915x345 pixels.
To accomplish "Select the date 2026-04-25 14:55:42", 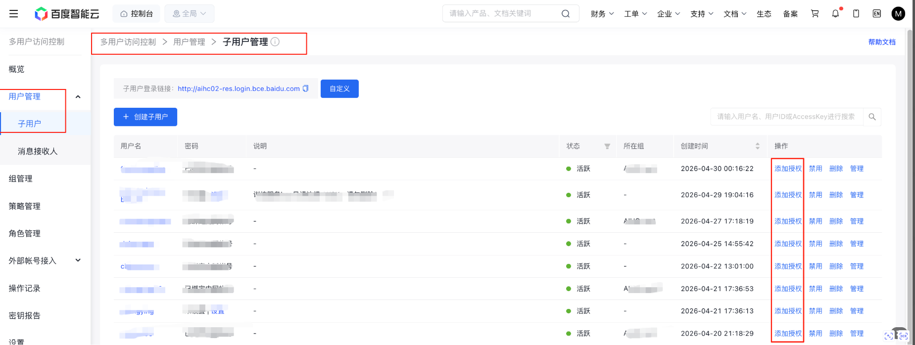I will 717,244.
